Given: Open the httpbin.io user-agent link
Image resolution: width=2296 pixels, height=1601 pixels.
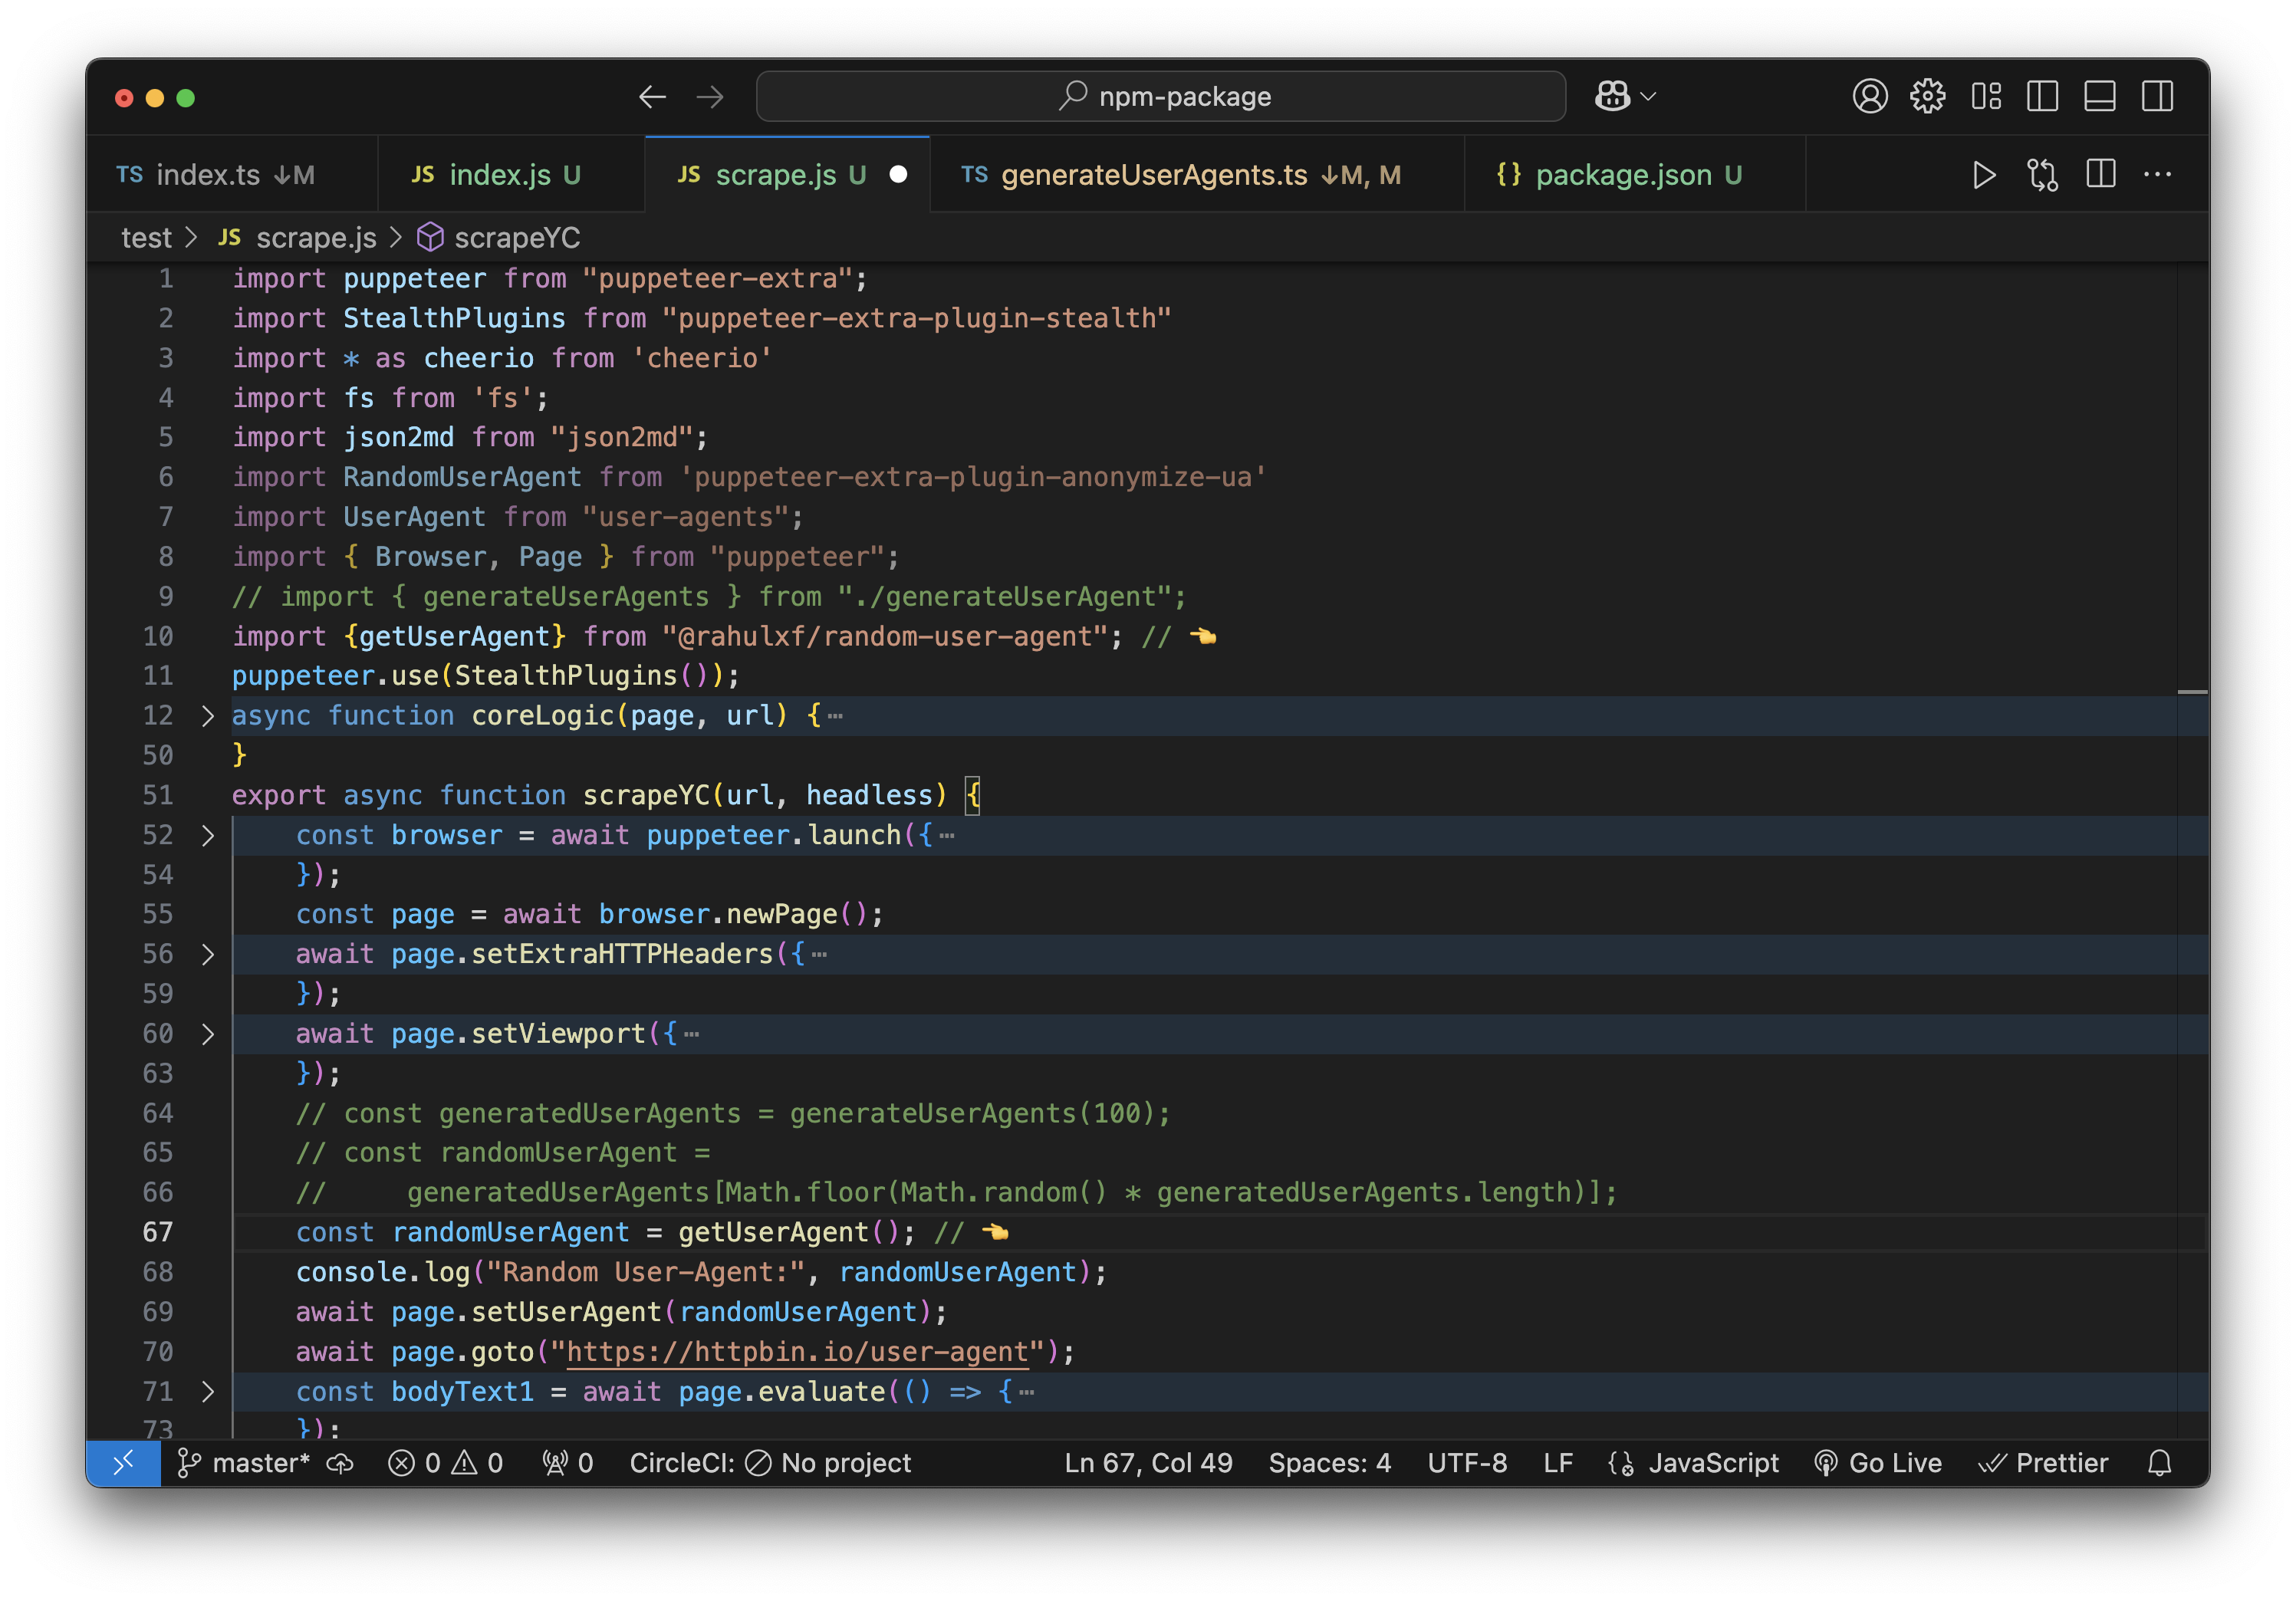Looking at the screenshot, I should (797, 1352).
